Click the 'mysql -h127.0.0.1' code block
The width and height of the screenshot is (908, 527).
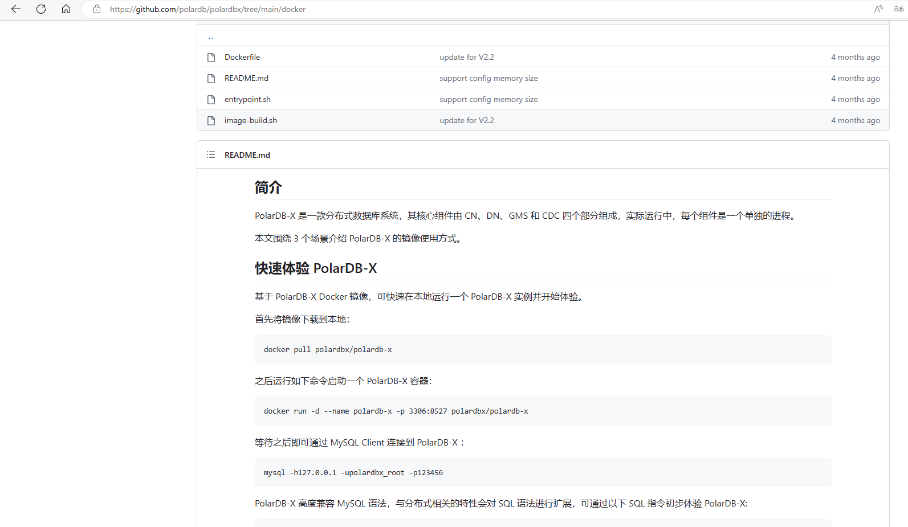pyautogui.click(x=543, y=472)
